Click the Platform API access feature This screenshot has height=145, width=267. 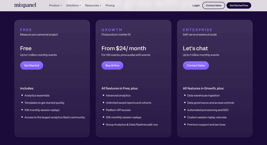118,110
